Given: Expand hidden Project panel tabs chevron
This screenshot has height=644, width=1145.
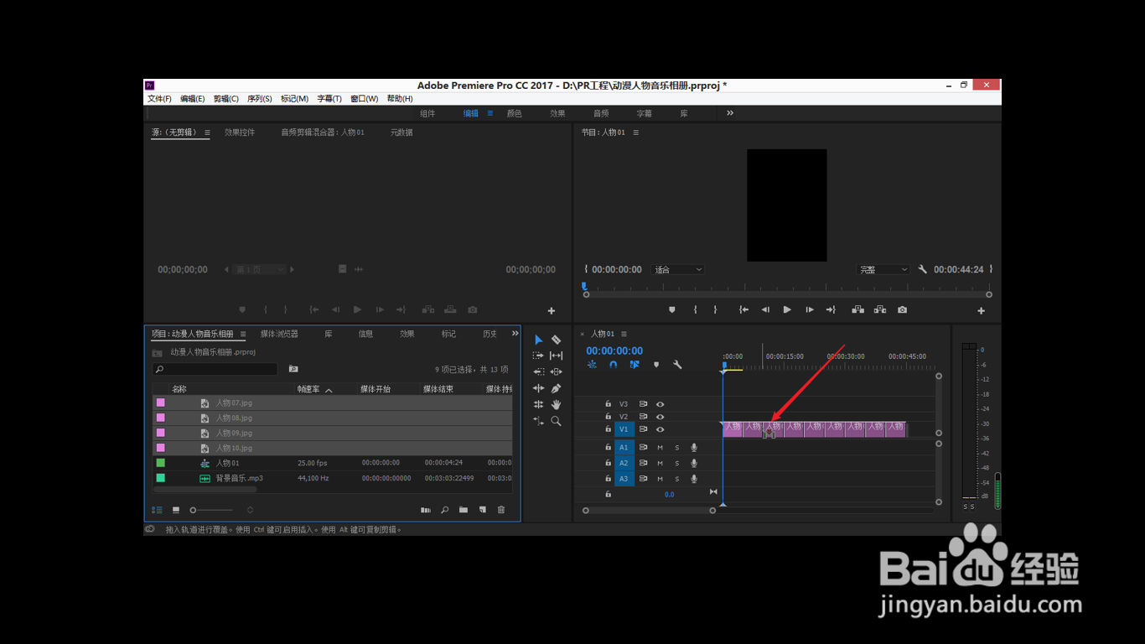Looking at the screenshot, I should click(x=515, y=334).
